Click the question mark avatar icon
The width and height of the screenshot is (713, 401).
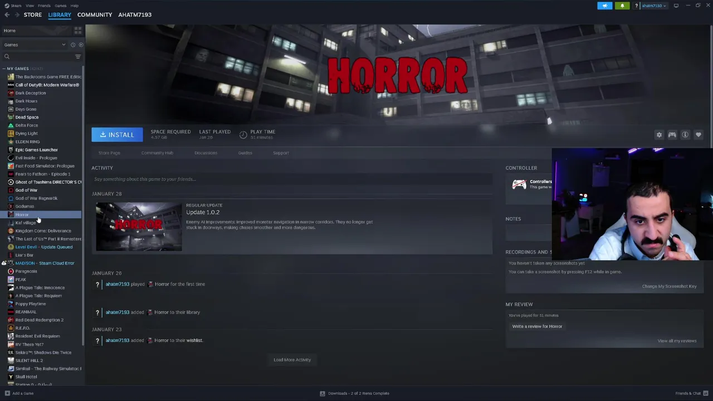click(x=637, y=6)
